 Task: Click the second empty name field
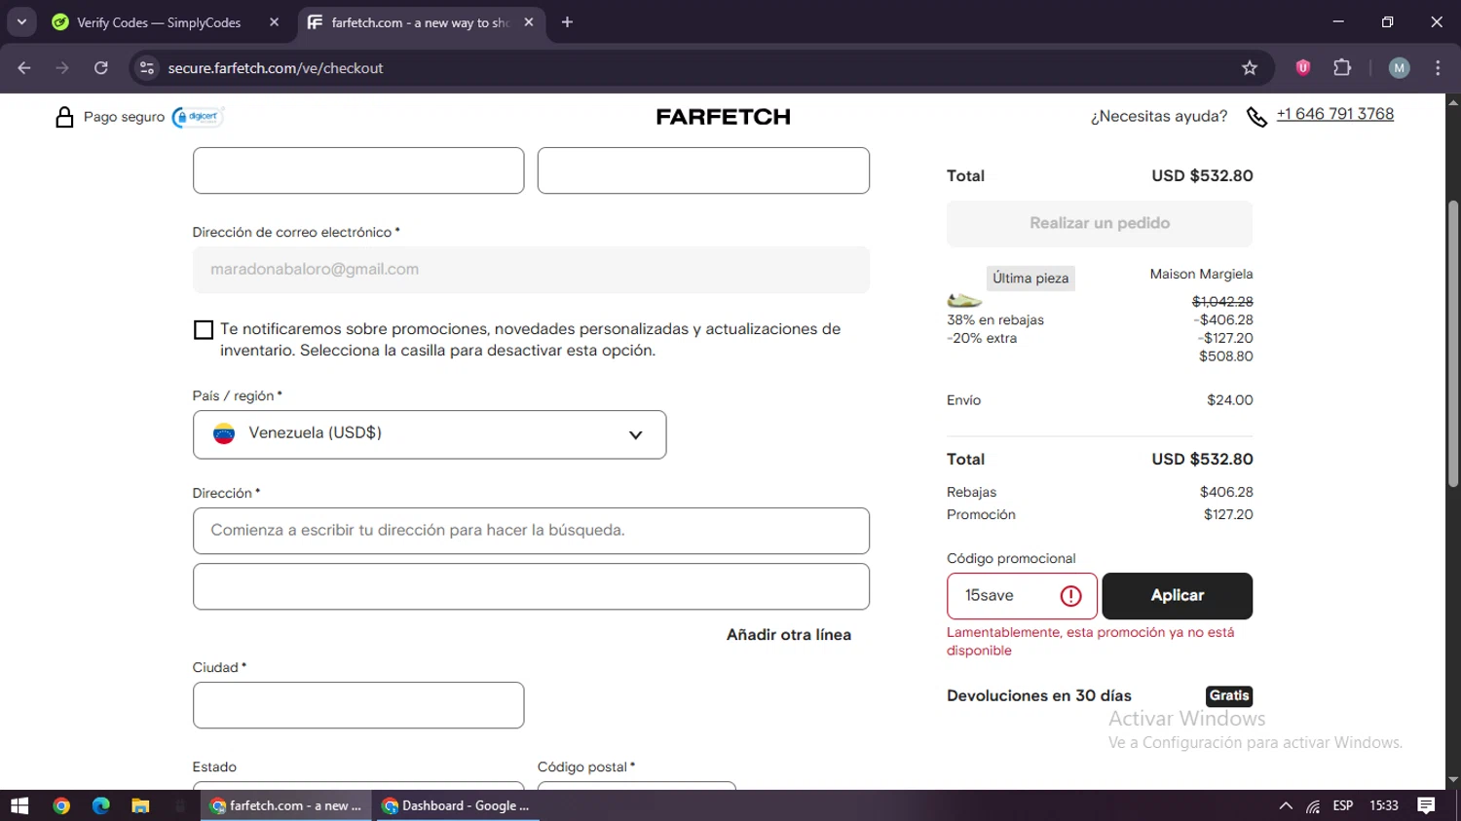(703, 170)
